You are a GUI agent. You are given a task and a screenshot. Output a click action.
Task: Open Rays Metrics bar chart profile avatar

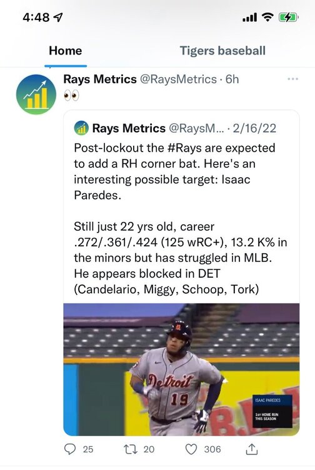pos(36,95)
